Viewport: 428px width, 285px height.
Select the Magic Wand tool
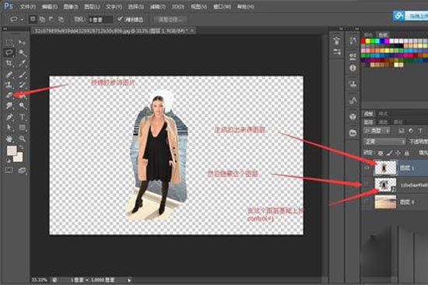point(22,53)
